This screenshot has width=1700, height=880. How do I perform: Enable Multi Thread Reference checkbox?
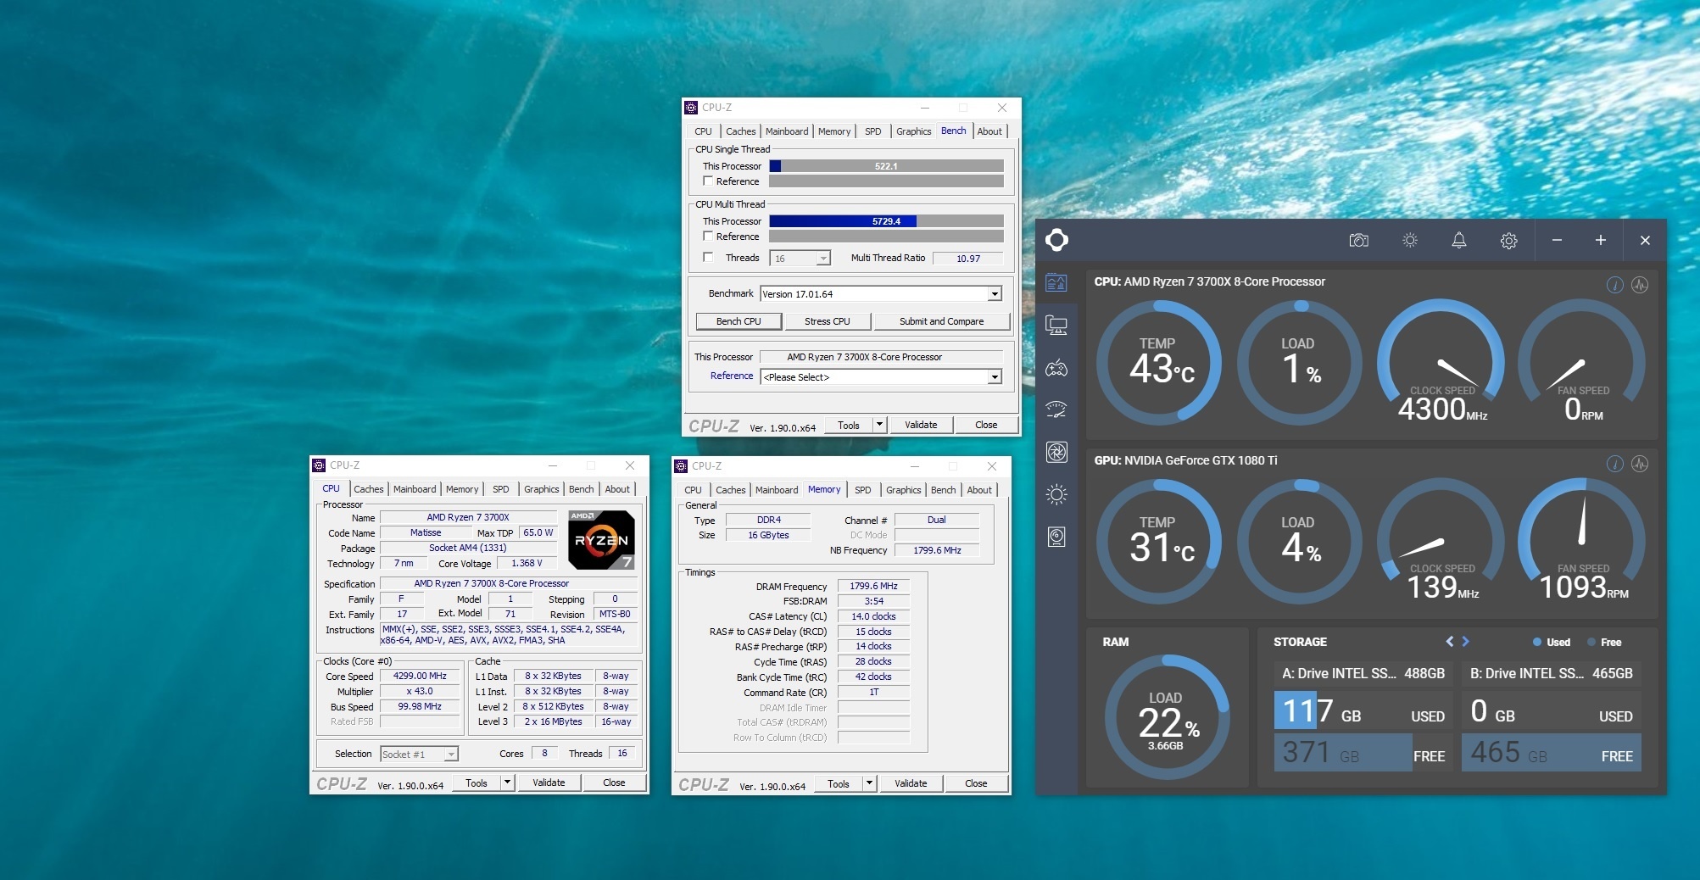click(x=708, y=237)
